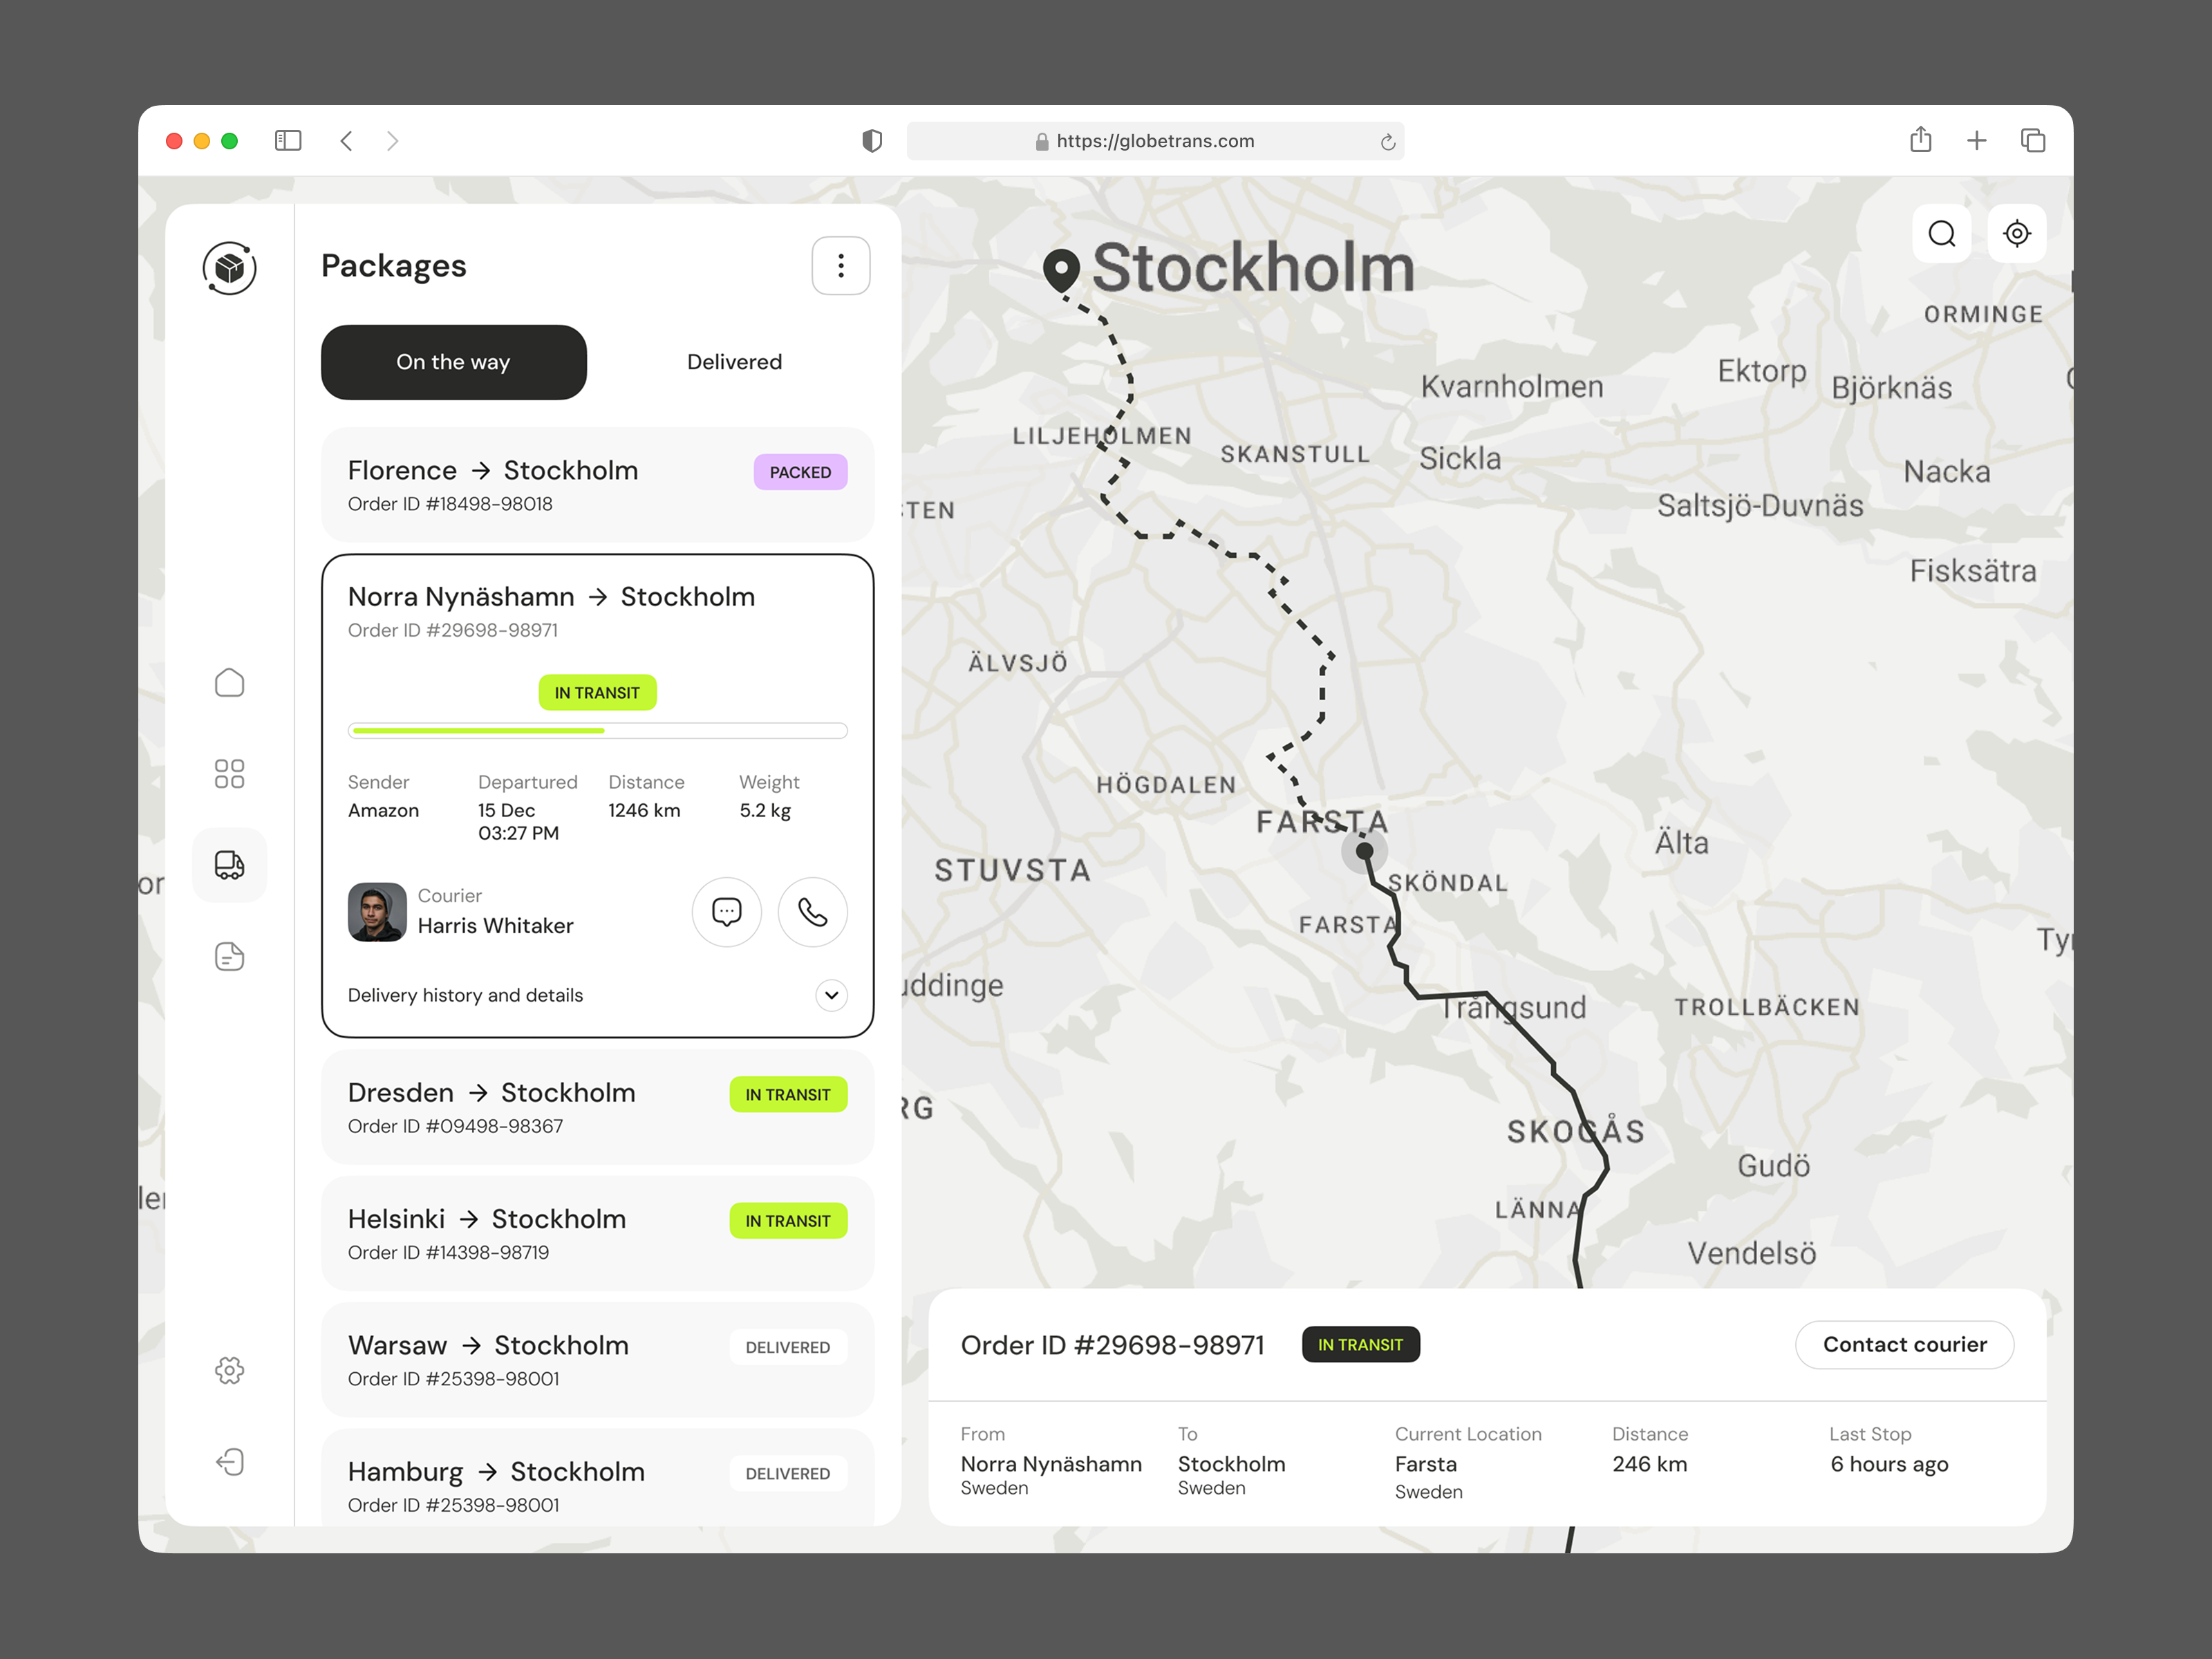Select the Dresden to Stockholm package card
This screenshot has width=2212, height=1659.
597,1107
